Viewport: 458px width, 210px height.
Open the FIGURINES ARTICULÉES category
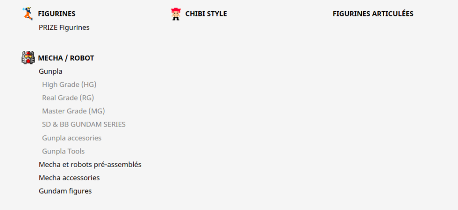click(373, 14)
